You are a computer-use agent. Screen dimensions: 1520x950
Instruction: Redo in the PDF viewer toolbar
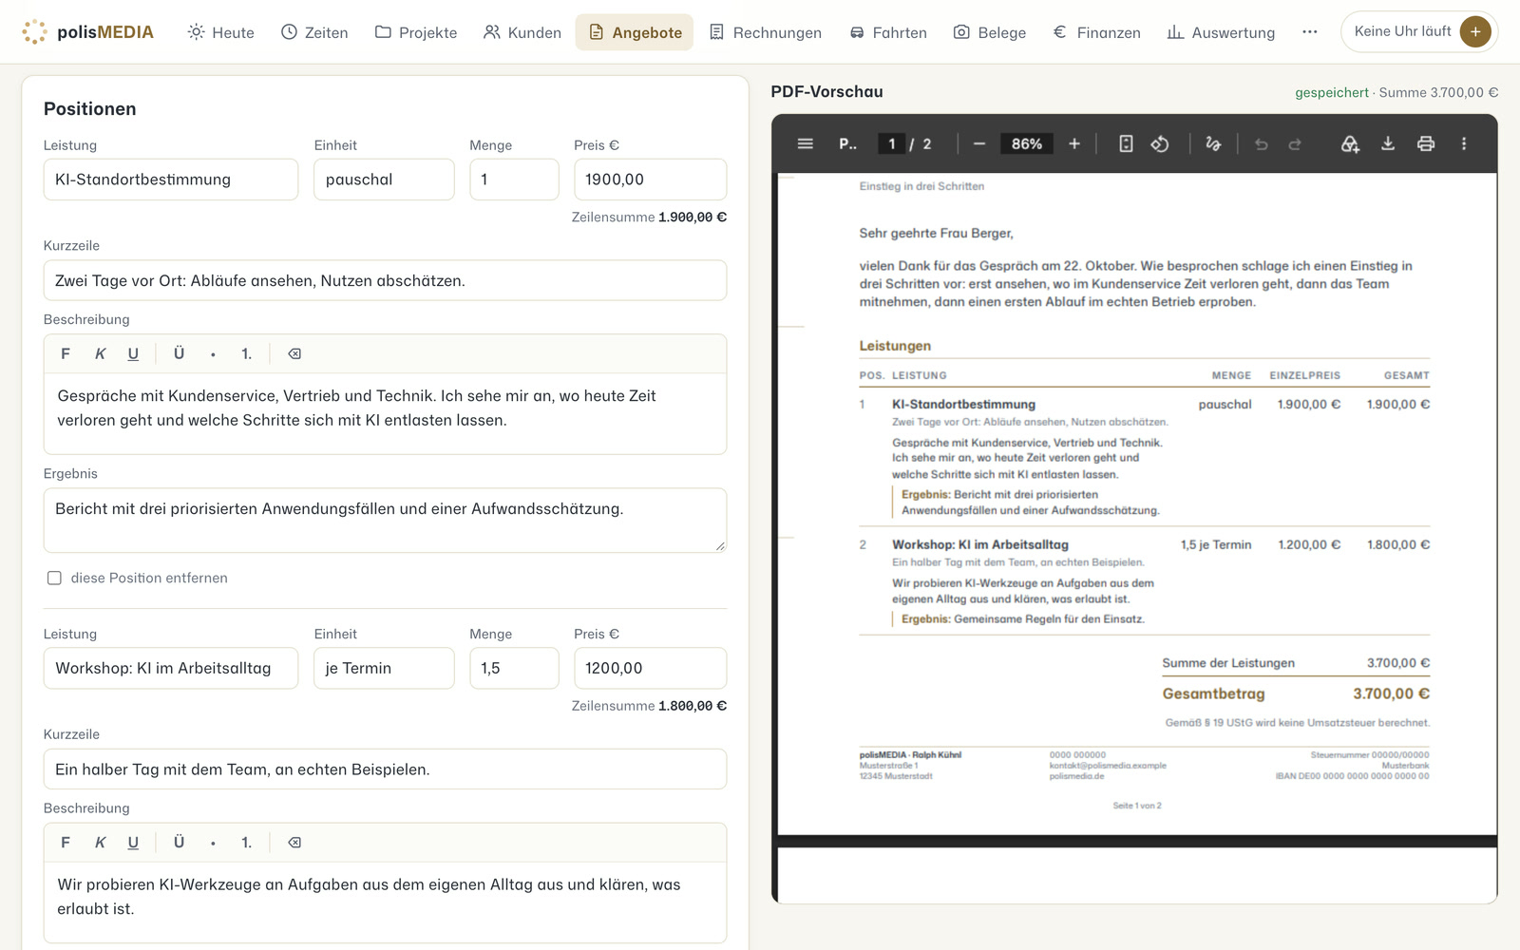tap(1295, 143)
